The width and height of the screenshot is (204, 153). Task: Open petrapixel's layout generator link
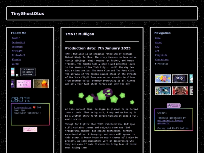170,122
